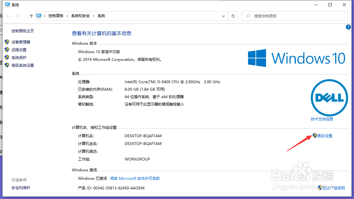Open 远程设置 from the sidebar

point(19,50)
